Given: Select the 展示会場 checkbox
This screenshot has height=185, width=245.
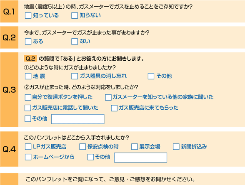Looking at the screenshot, I should (x=134, y=147).
